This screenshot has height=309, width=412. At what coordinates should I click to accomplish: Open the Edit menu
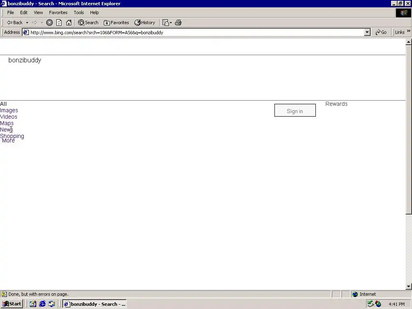(24, 12)
